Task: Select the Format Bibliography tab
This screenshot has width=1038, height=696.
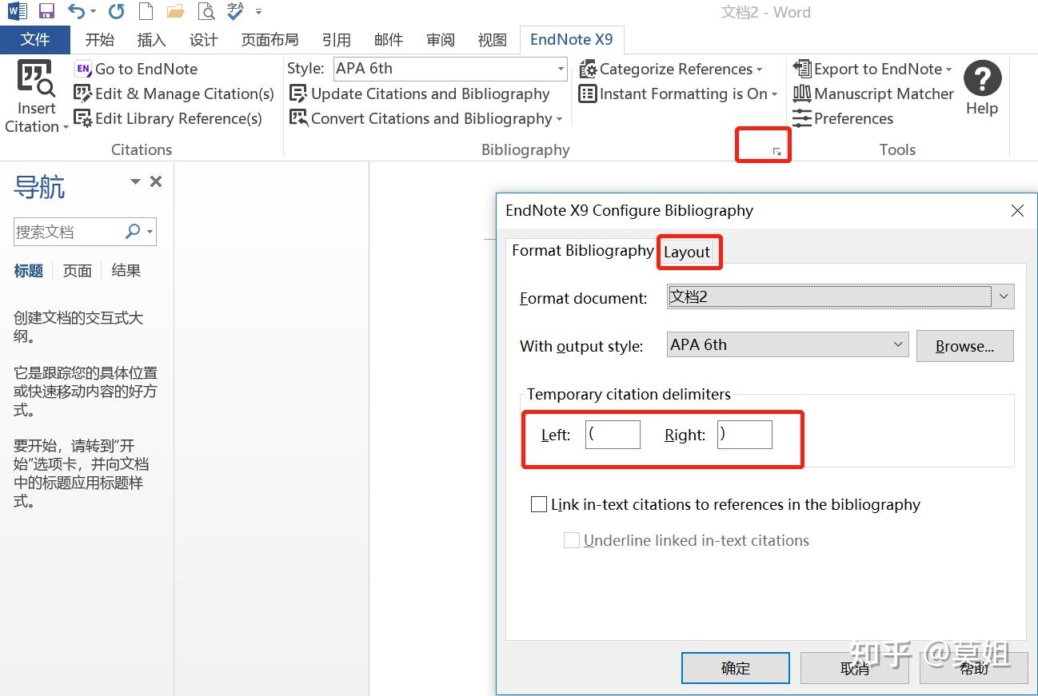Action: (582, 251)
